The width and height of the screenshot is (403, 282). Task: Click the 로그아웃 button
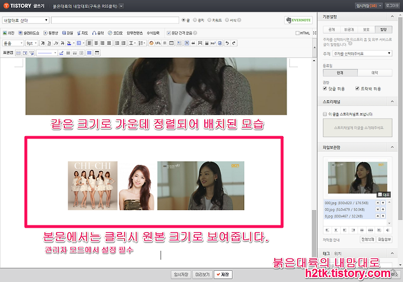(392, 6)
